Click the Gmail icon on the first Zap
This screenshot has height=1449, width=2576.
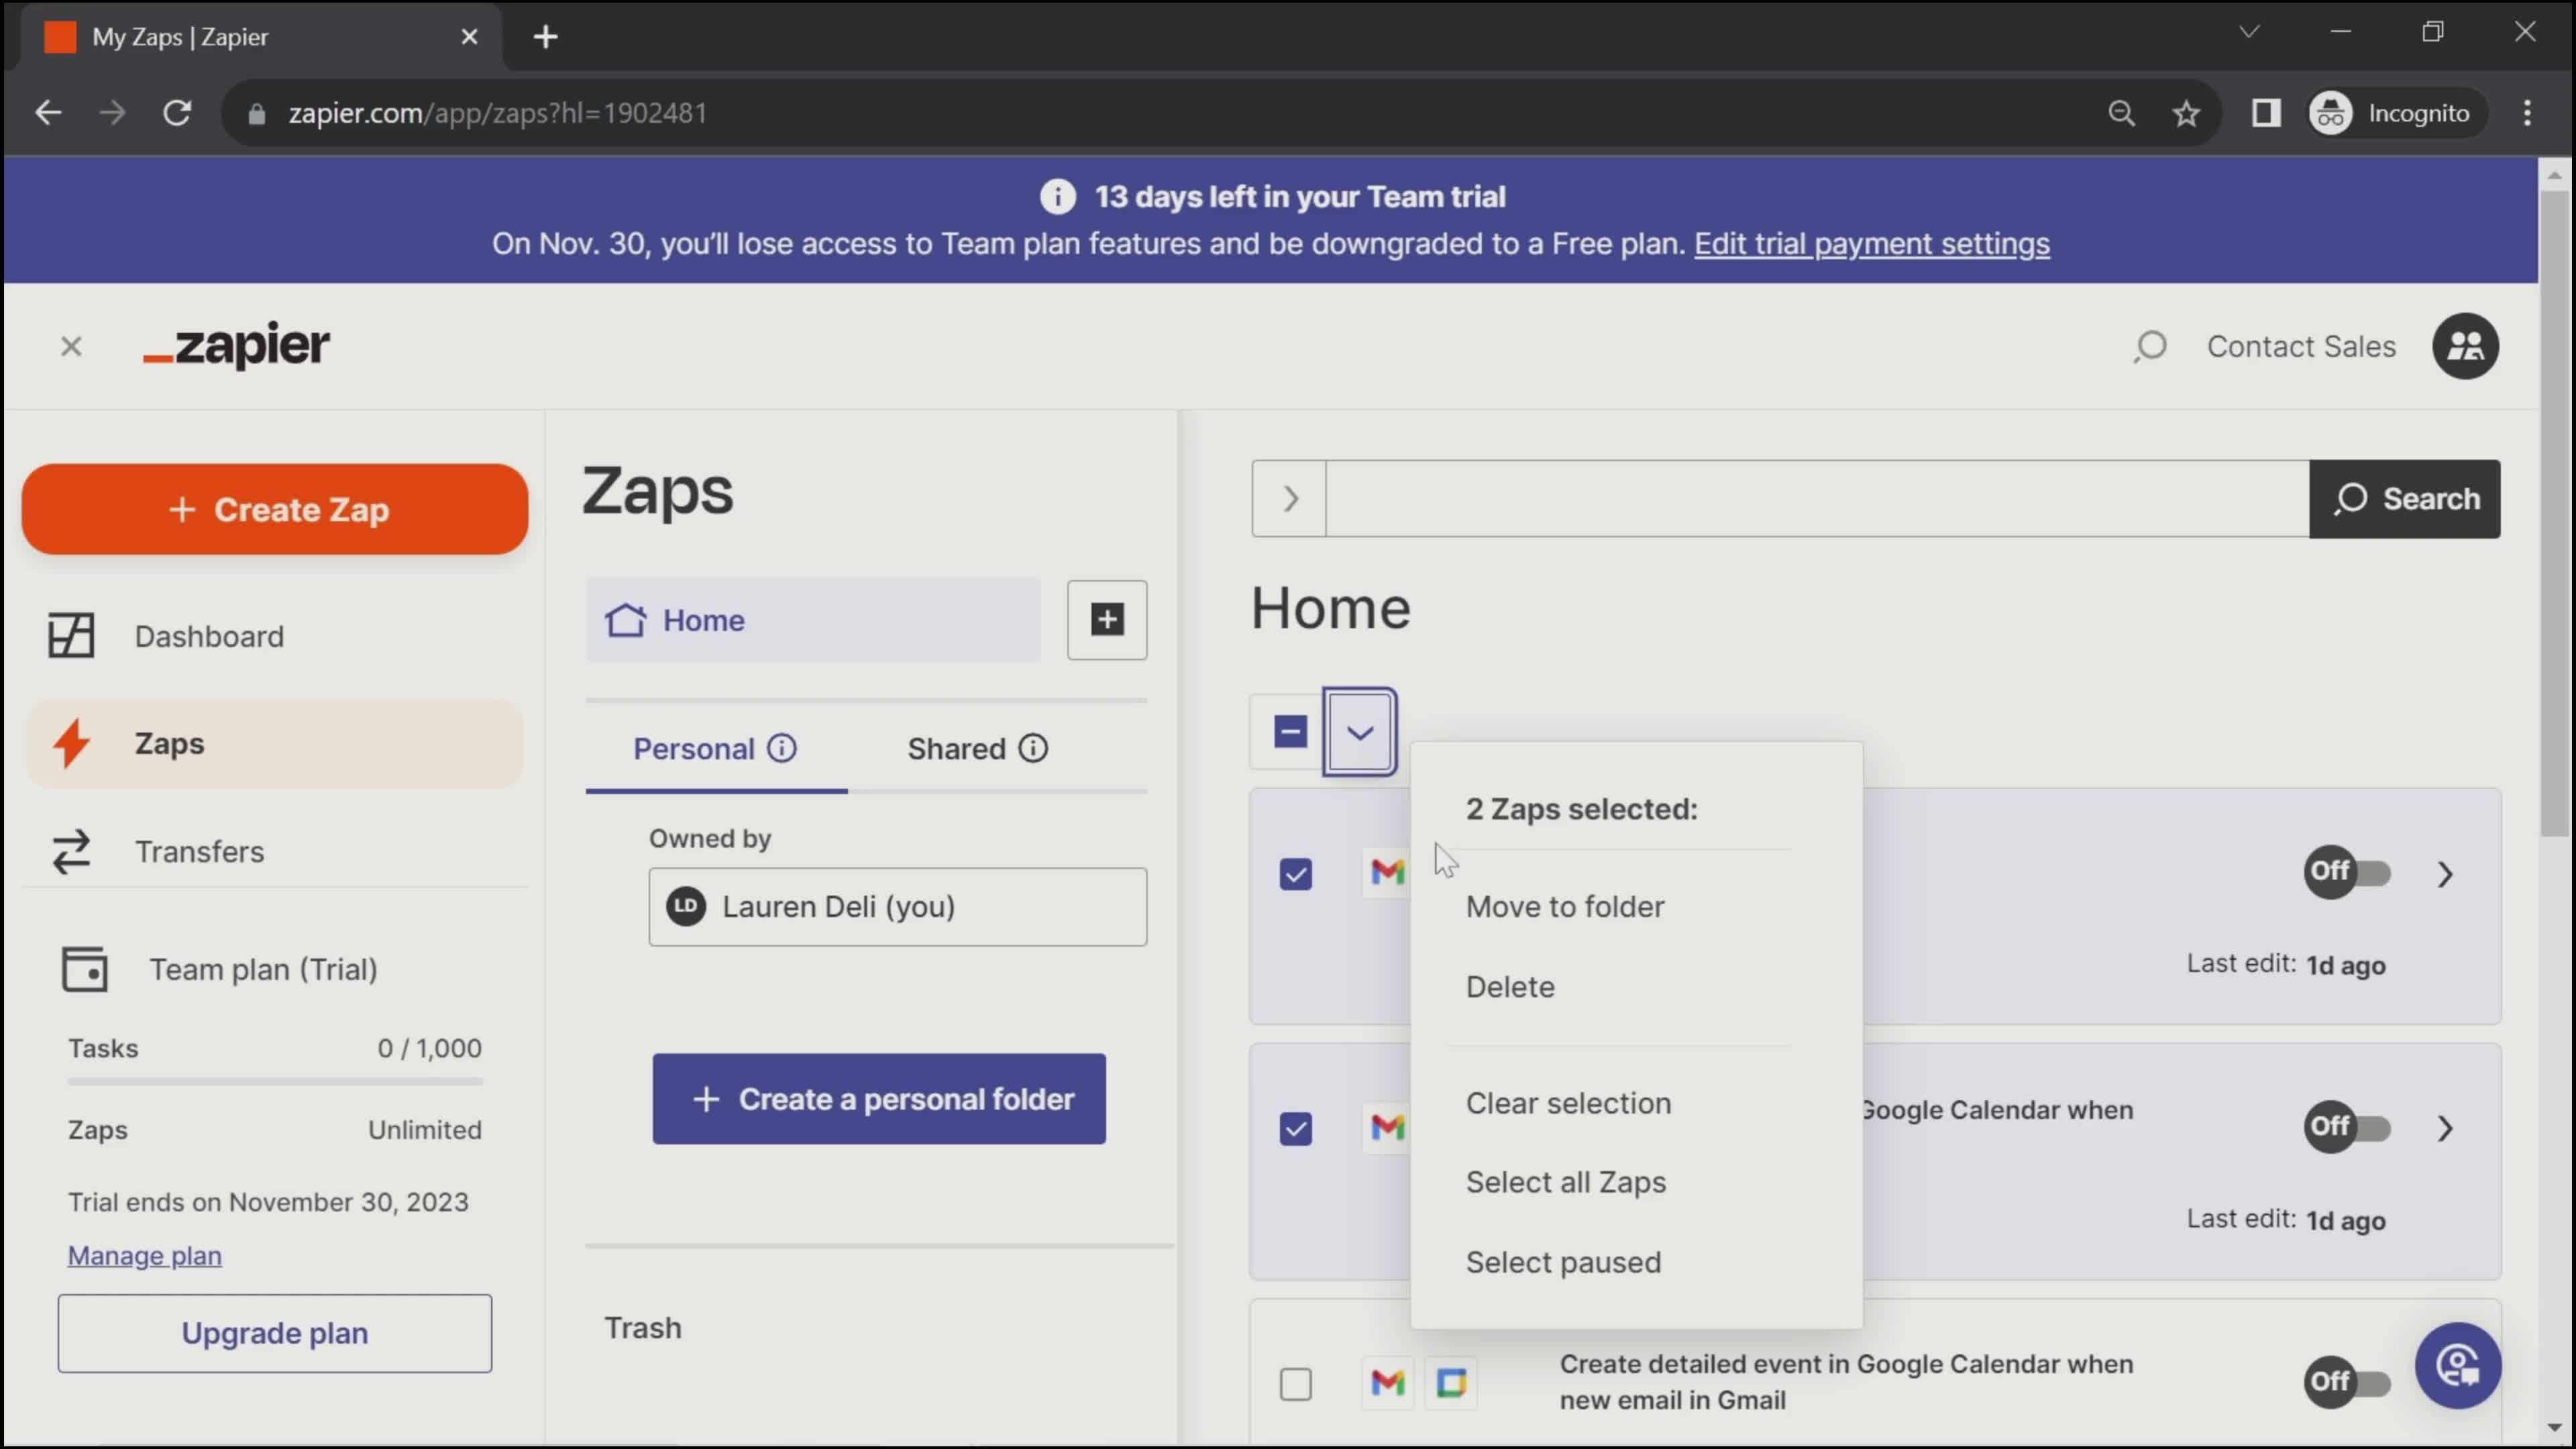pos(1387,873)
